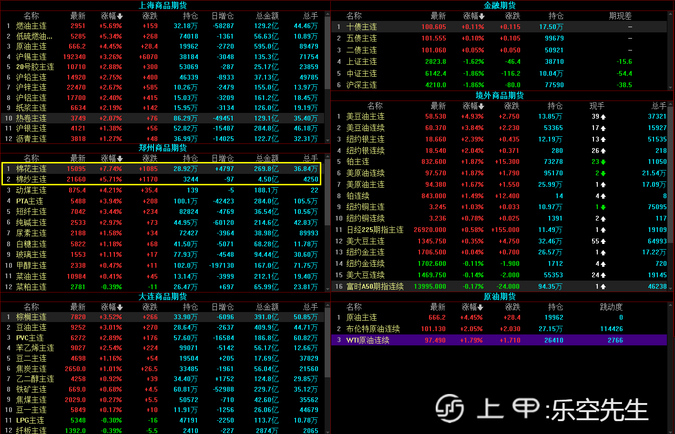Select the highlighted 热卷主连 row

[163, 118]
